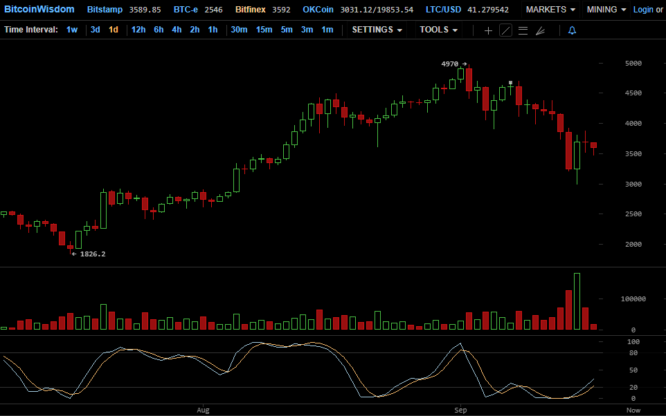Select the trend line drawing tool

[506, 30]
